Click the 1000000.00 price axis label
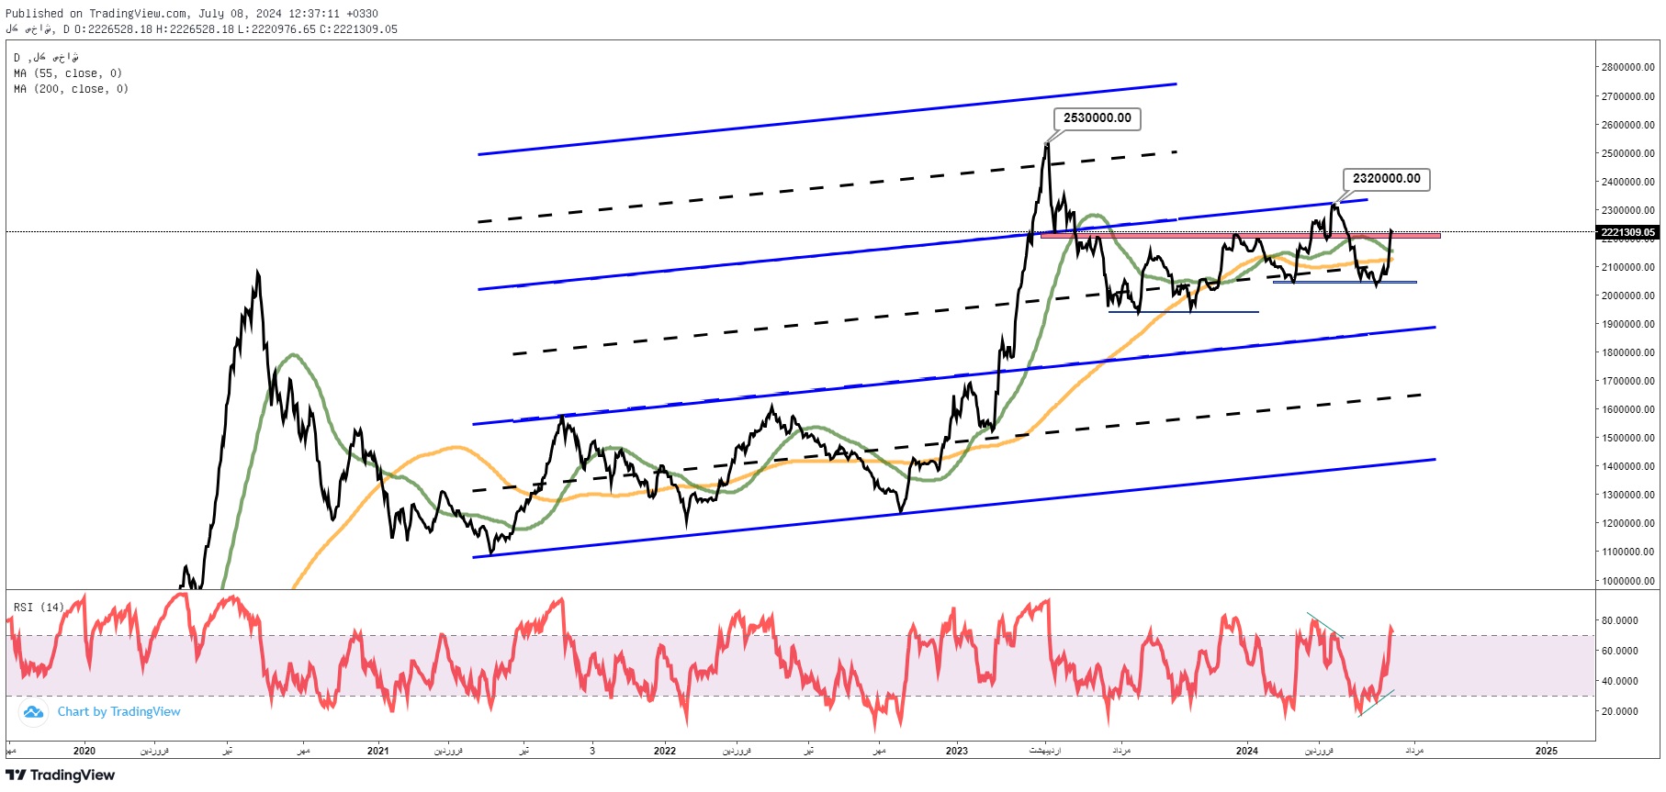The width and height of the screenshot is (1666, 792). [1627, 581]
